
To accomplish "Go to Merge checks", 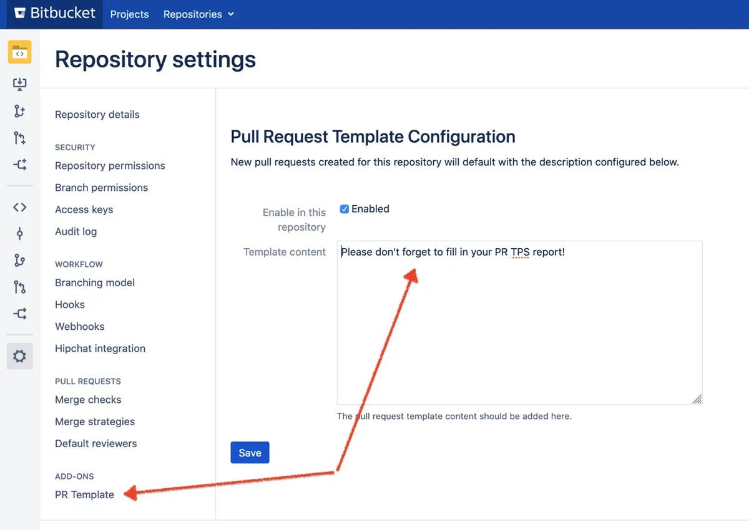I will pyautogui.click(x=88, y=399).
